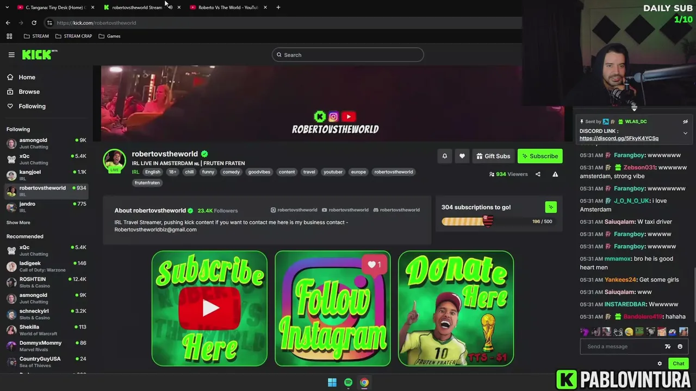Click the Follow Instagram panel
Viewport: 696px width, 391px height.
333,308
